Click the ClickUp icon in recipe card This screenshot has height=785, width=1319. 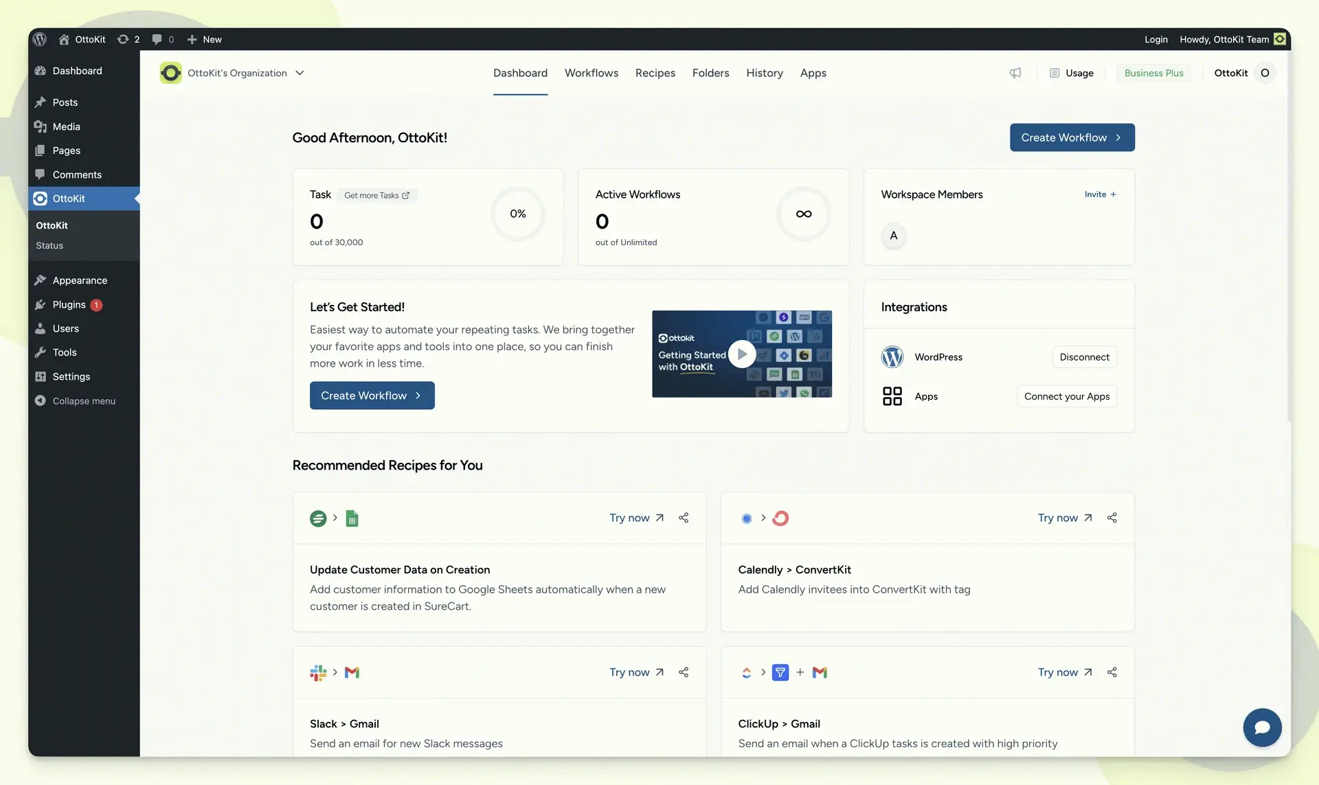pyautogui.click(x=746, y=672)
